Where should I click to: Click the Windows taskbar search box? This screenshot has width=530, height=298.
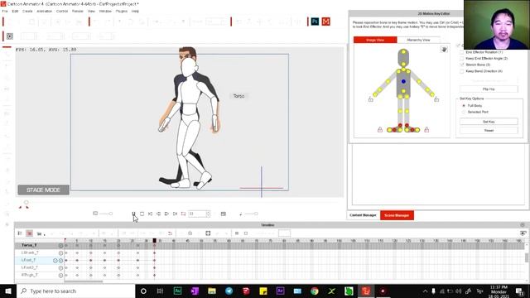(x=75, y=291)
